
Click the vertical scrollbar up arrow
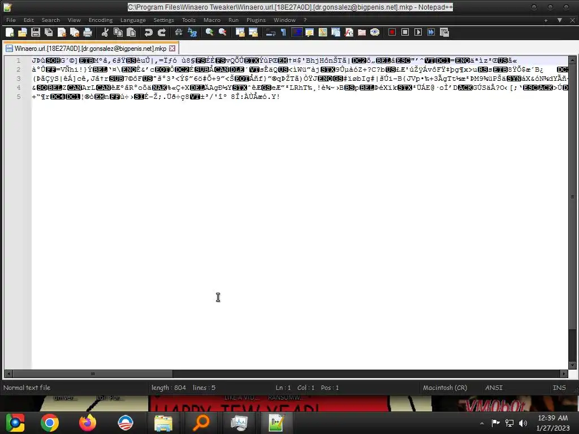[572, 60]
